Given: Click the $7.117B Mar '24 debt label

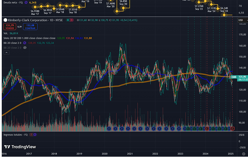Looking at the screenshot, I should tap(211, 10).
